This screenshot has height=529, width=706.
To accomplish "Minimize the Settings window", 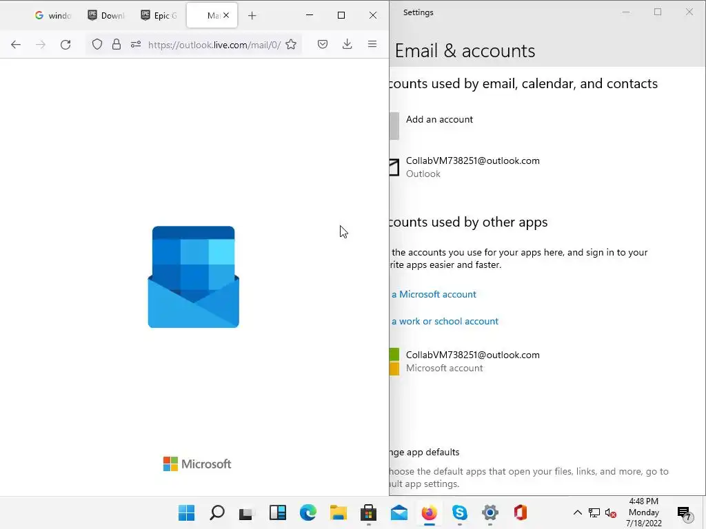I will tap(626, 12).
